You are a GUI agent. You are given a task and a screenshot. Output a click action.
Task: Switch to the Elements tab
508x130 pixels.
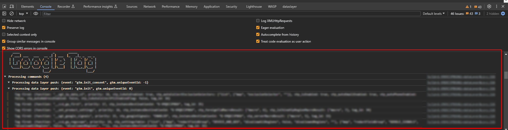click(28, 7)
